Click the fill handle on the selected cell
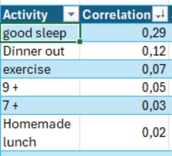172x156 pixels. [80, 42]
